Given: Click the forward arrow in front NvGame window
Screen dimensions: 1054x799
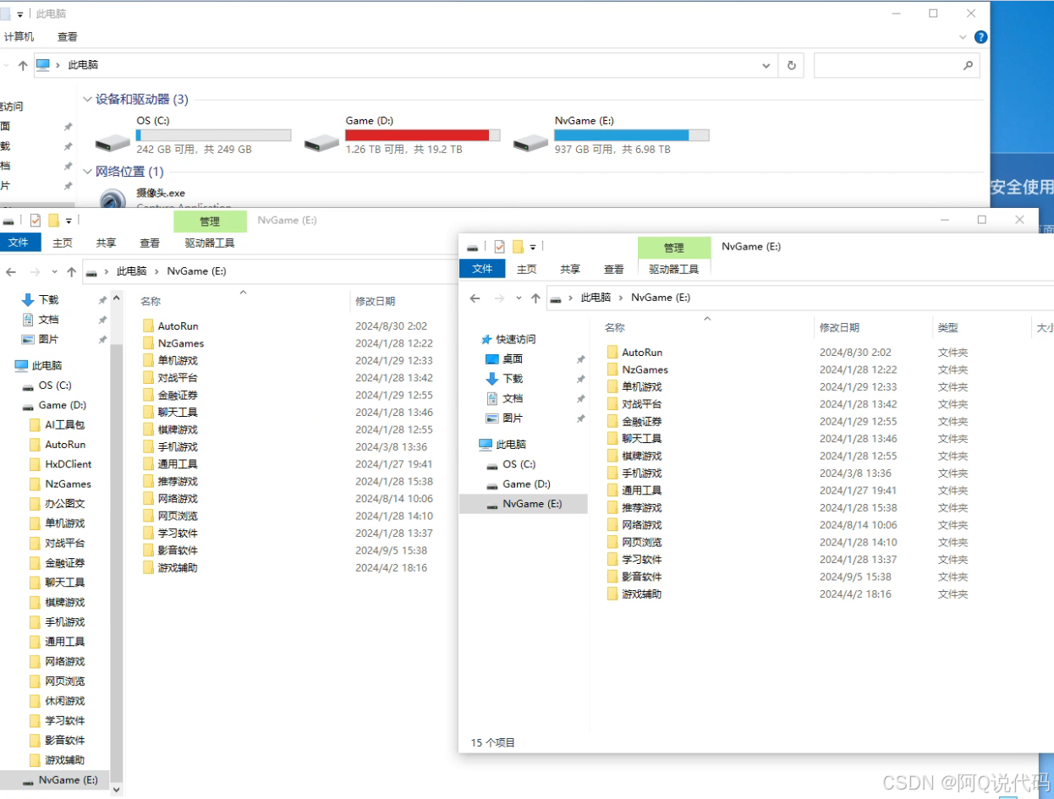Looking at the screenshot, I should click(499, 298).
